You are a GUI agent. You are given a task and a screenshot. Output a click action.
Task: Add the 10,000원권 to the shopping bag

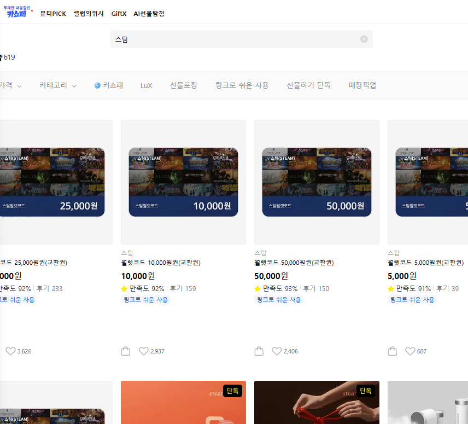(126, 351)
